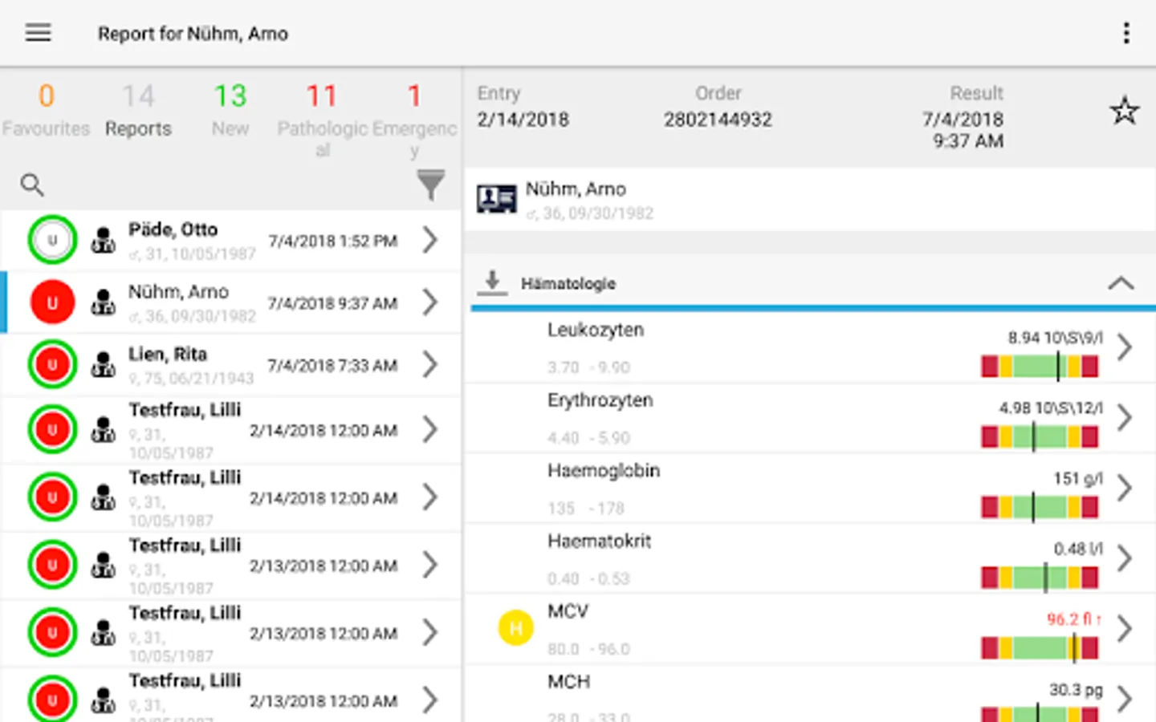Viewport: 1156px width, 722px height.
Task: Show the Emergency reports tab
Action: (414, 120)
